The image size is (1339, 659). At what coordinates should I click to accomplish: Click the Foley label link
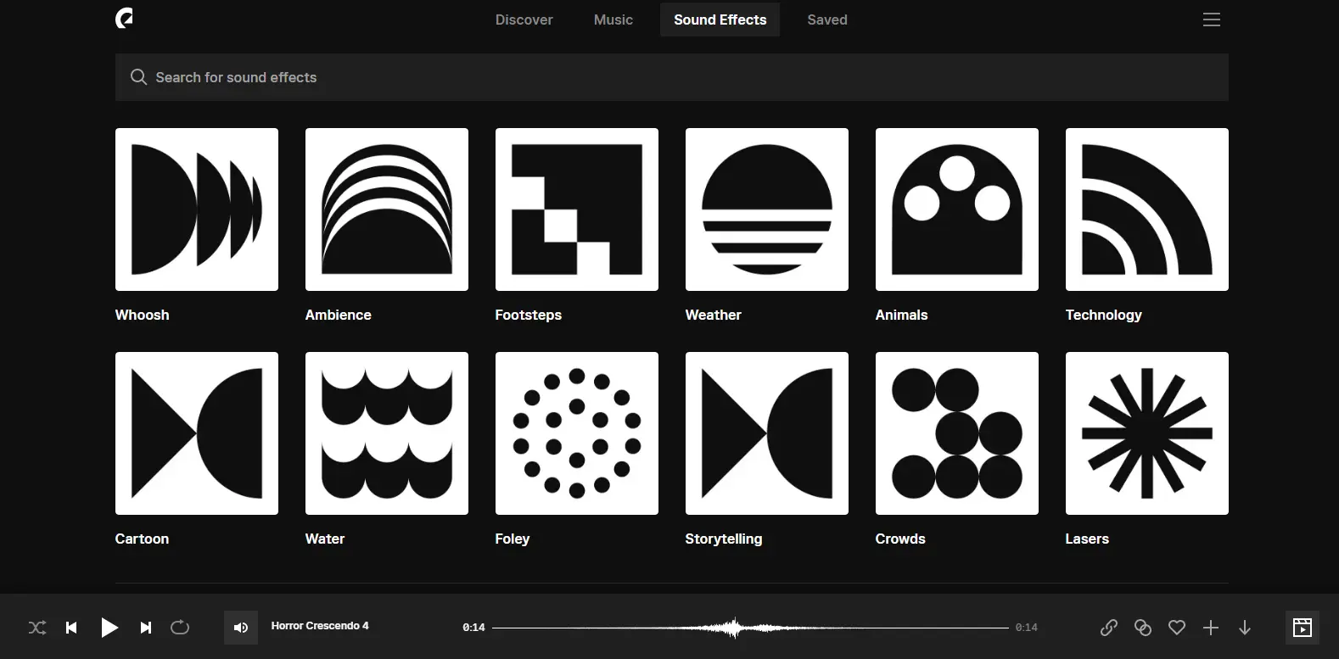coord(513,539)
